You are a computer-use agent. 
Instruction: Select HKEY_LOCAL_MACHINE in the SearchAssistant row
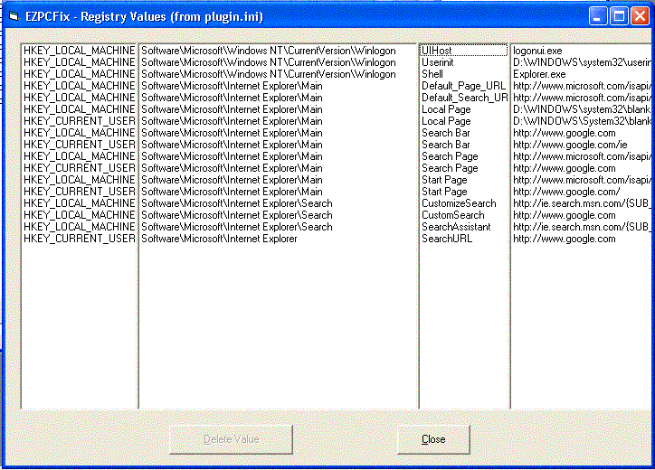pyautogui.click(x=80, y=227)
